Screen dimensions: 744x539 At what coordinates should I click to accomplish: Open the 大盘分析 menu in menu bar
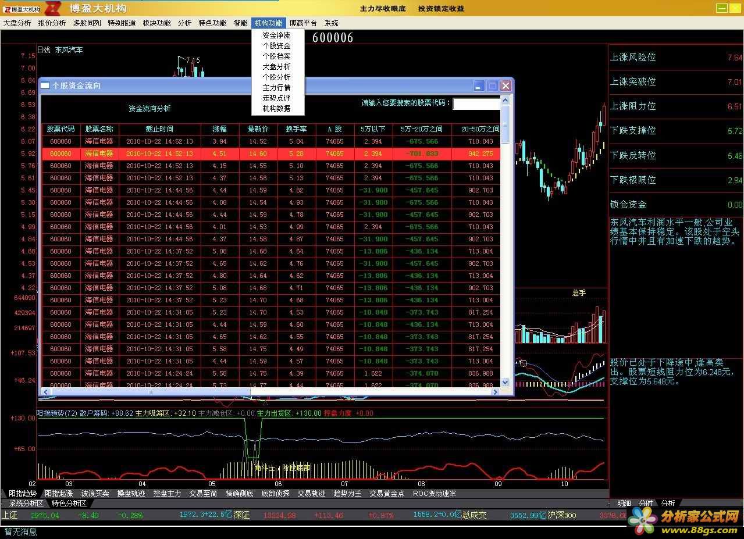point(17,23)
